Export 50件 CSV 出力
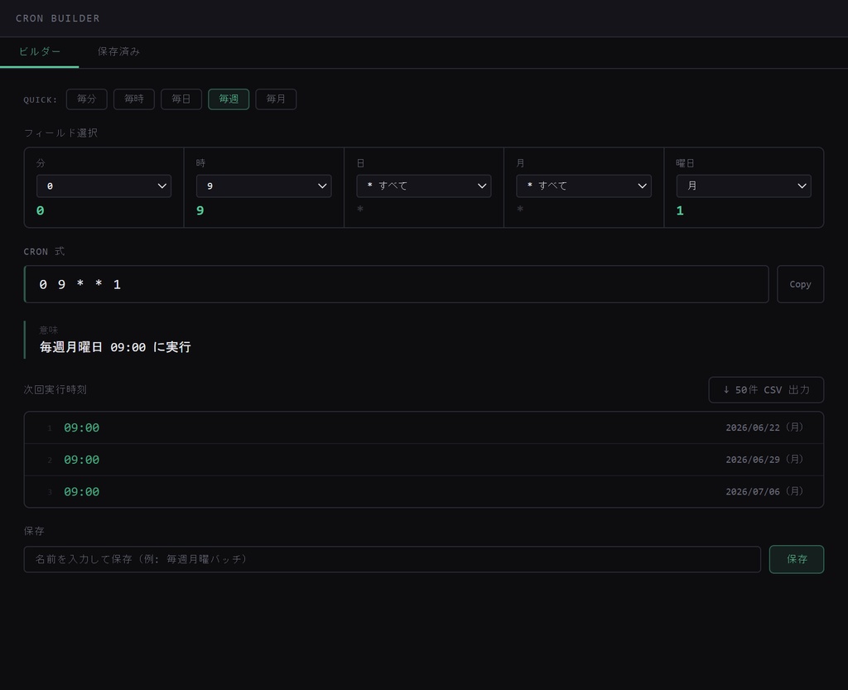The image size is (848, 690). click(x=766, y=390)
